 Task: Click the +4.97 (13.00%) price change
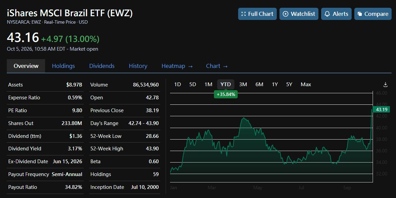click(x=70, y=39)
